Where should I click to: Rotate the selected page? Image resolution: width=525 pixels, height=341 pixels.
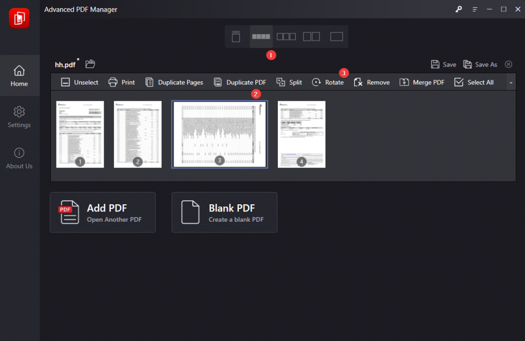[328, 82]
